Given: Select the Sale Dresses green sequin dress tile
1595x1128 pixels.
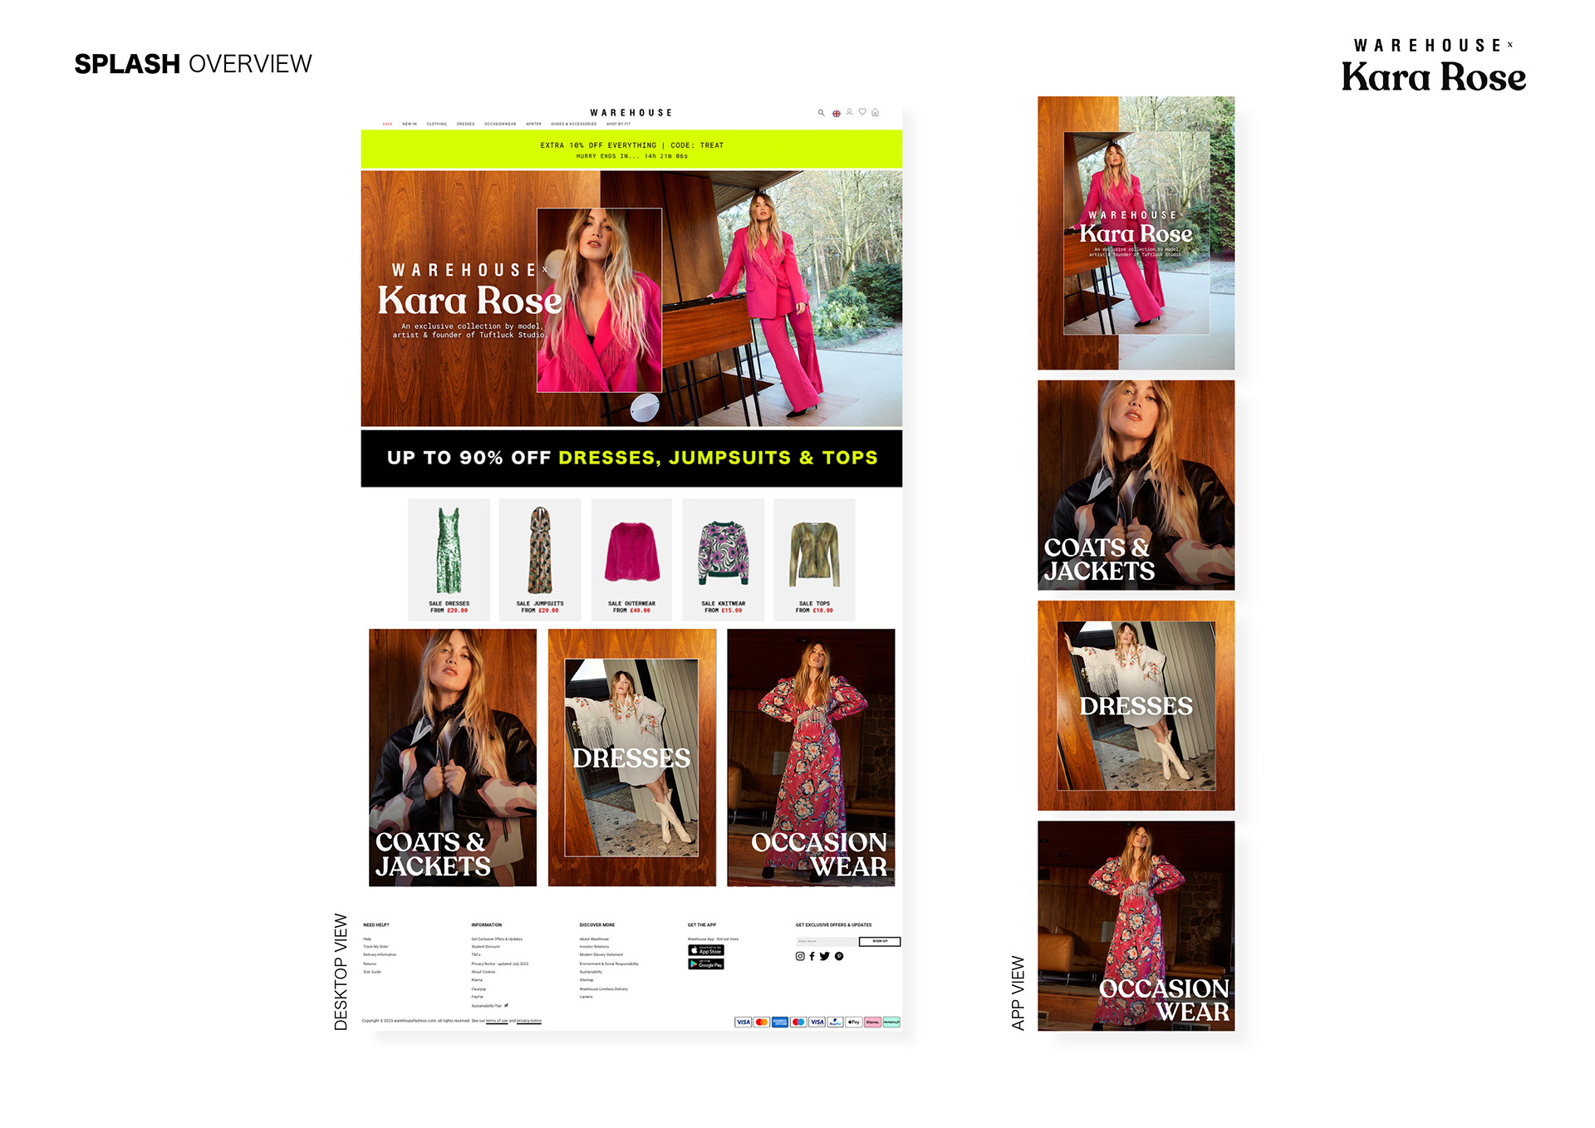Looking at the screenshot, I should (449, 559).
